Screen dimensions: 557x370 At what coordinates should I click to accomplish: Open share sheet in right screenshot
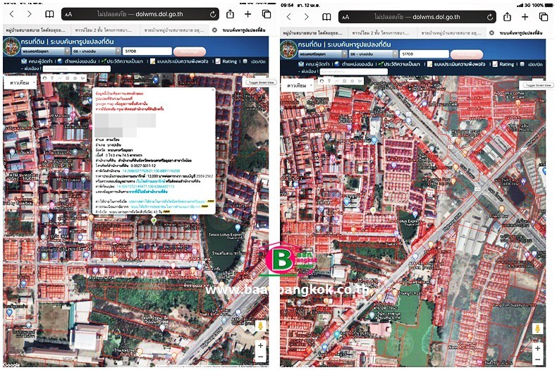point(507,17)
